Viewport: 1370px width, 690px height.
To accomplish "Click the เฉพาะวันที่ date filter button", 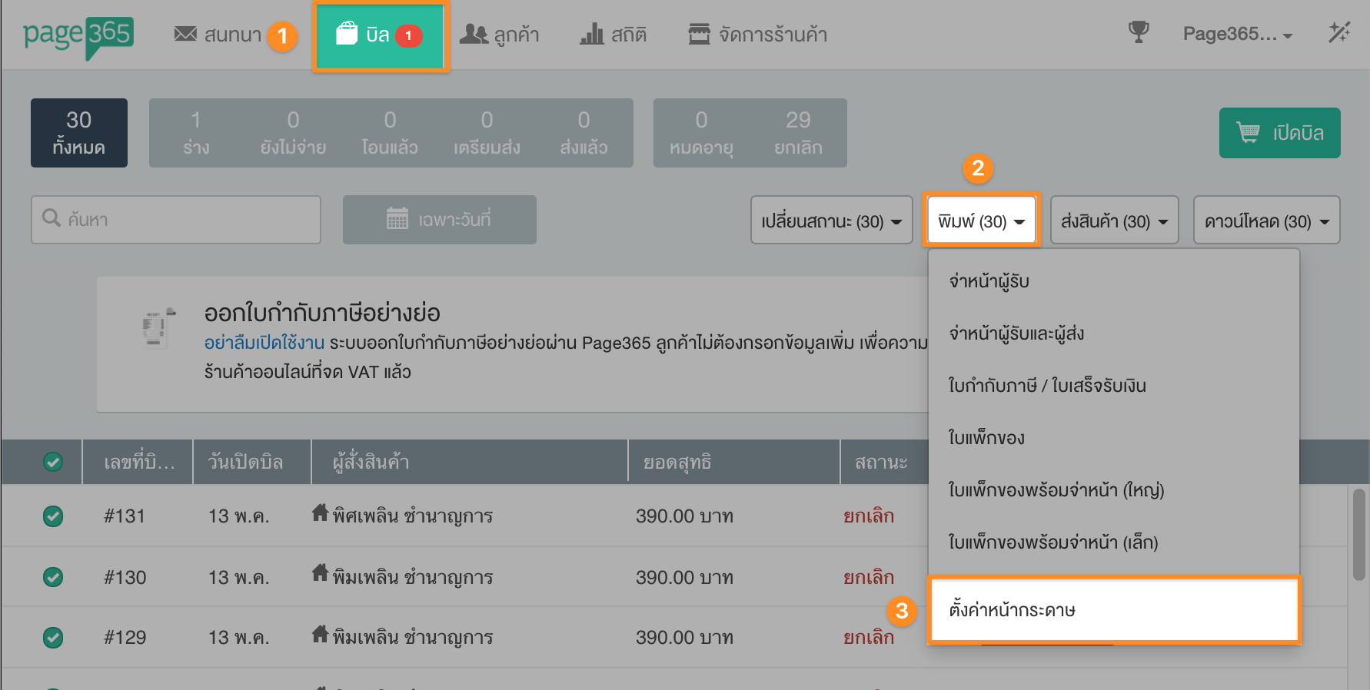I will point(440,220).
